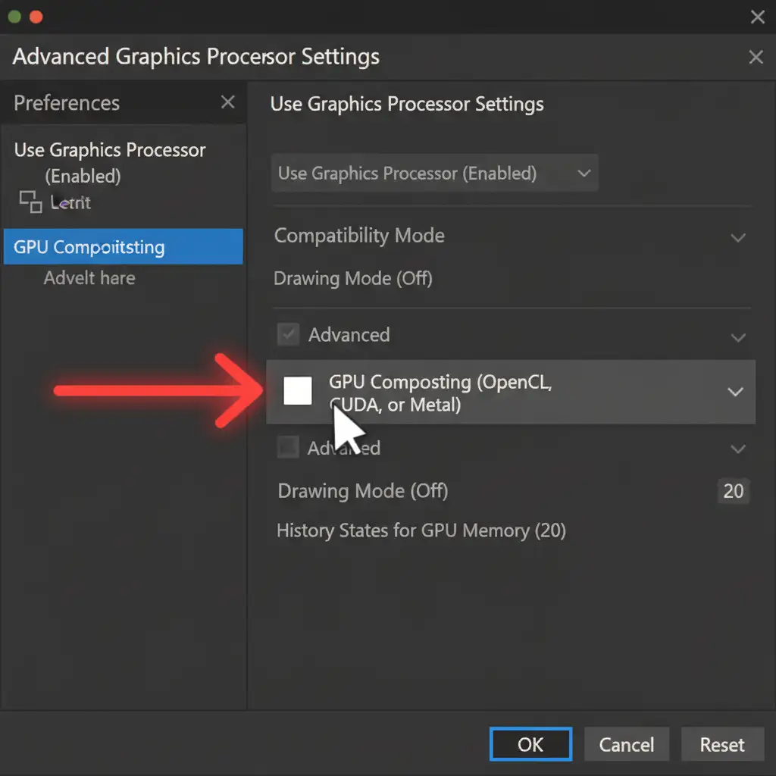Select the Advelt hare sidebar item
The width and height of the screenshot is (776, 776).
click(x=89, y=278)
